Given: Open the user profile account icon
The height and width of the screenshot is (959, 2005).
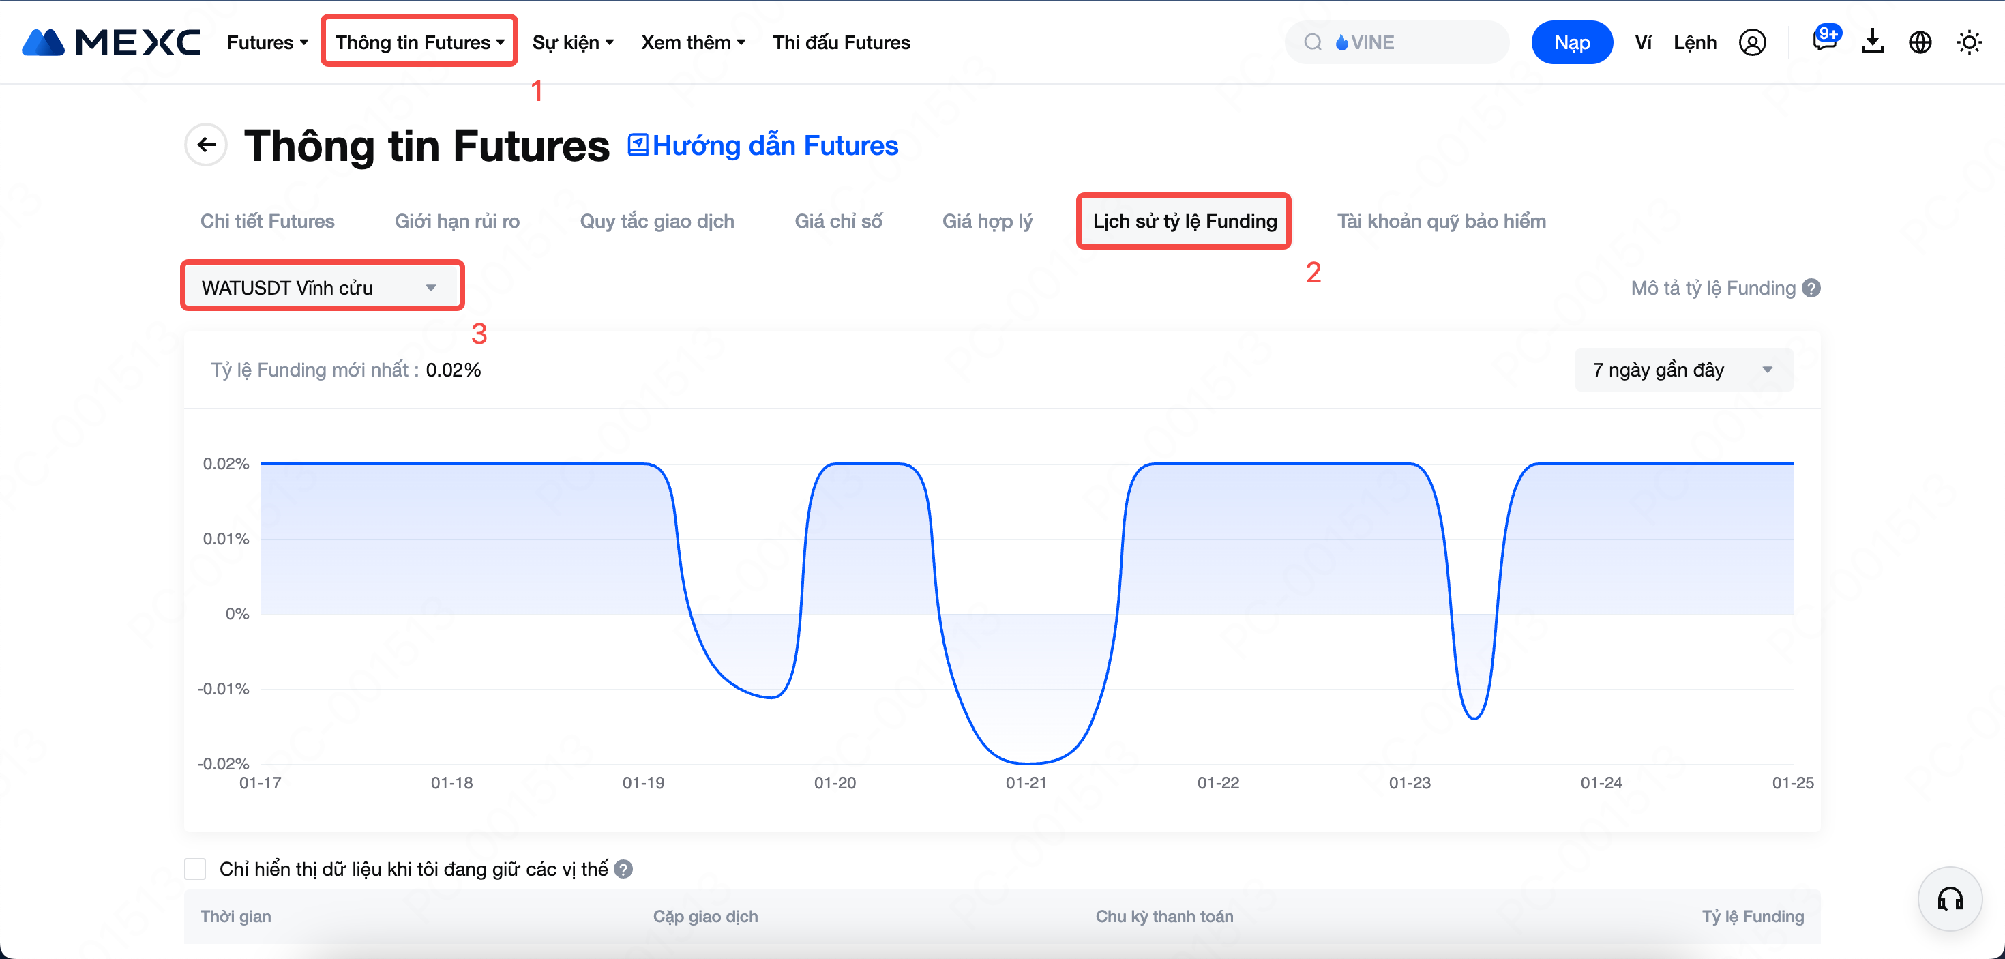Looking at the screenshot, I should (x=1752, y=43).
